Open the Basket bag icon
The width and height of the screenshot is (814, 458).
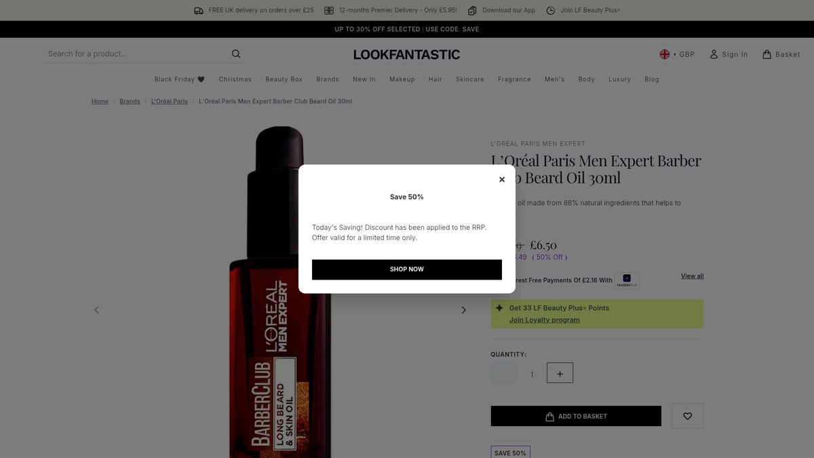pyautogui.click(x=765, y=54)
